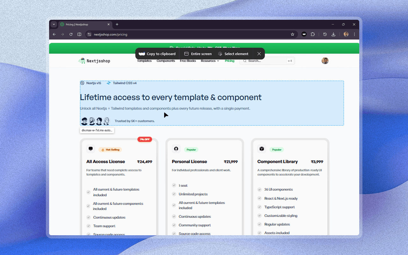Image resolution: width=408 pixels, height=255 pixels.
Task: Click the Nextjsshop logo
Action: [94, 61]
